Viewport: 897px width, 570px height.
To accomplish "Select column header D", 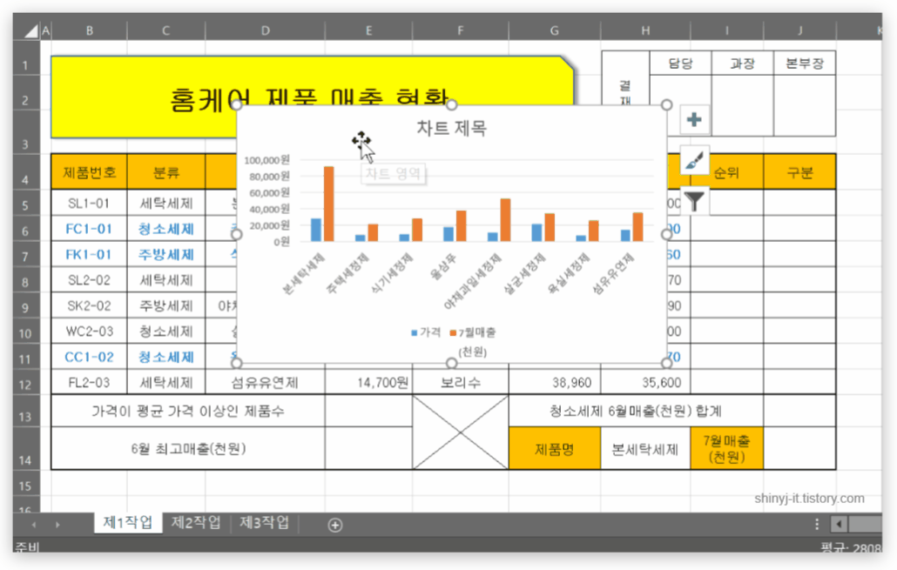I will 266,30.
